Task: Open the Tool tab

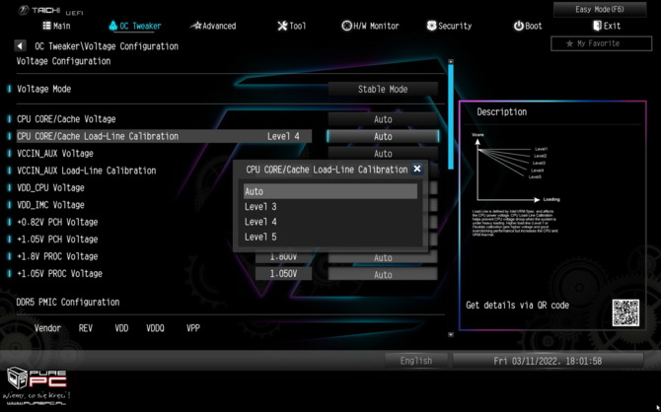Action: (x=292, y=26)
